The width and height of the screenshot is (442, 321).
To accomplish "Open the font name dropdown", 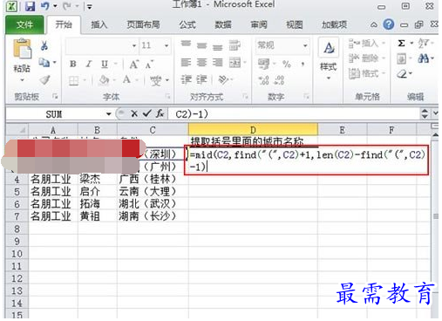I will point(134,45).
